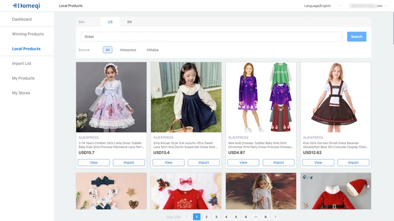394x221 pixels.
Task: View the German Dirndl Dress product
Action: pos(318,163)
